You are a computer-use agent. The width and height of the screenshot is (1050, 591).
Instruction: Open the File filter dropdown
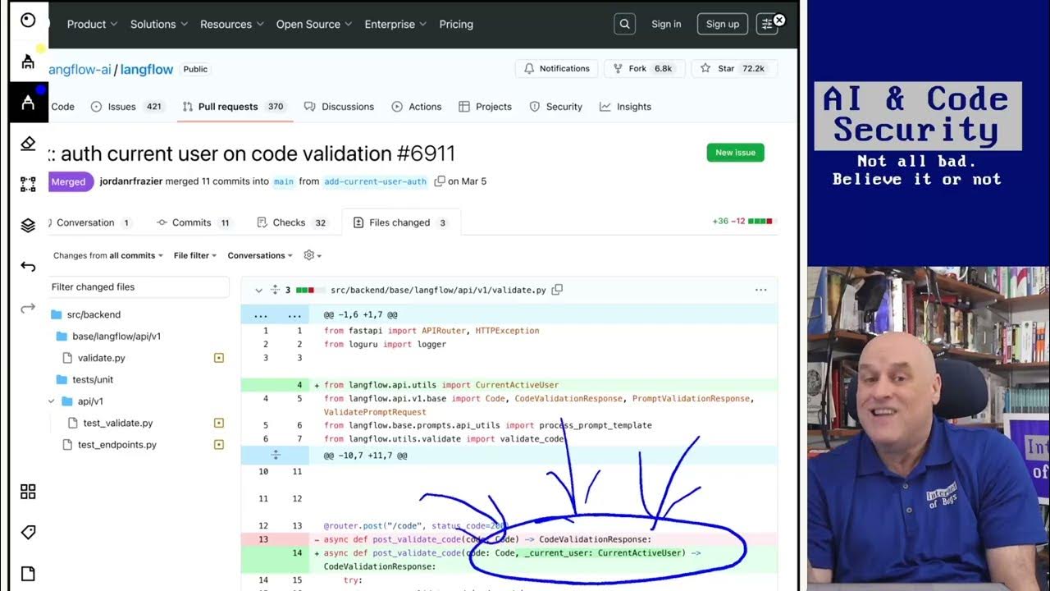[x=195, y=255]
